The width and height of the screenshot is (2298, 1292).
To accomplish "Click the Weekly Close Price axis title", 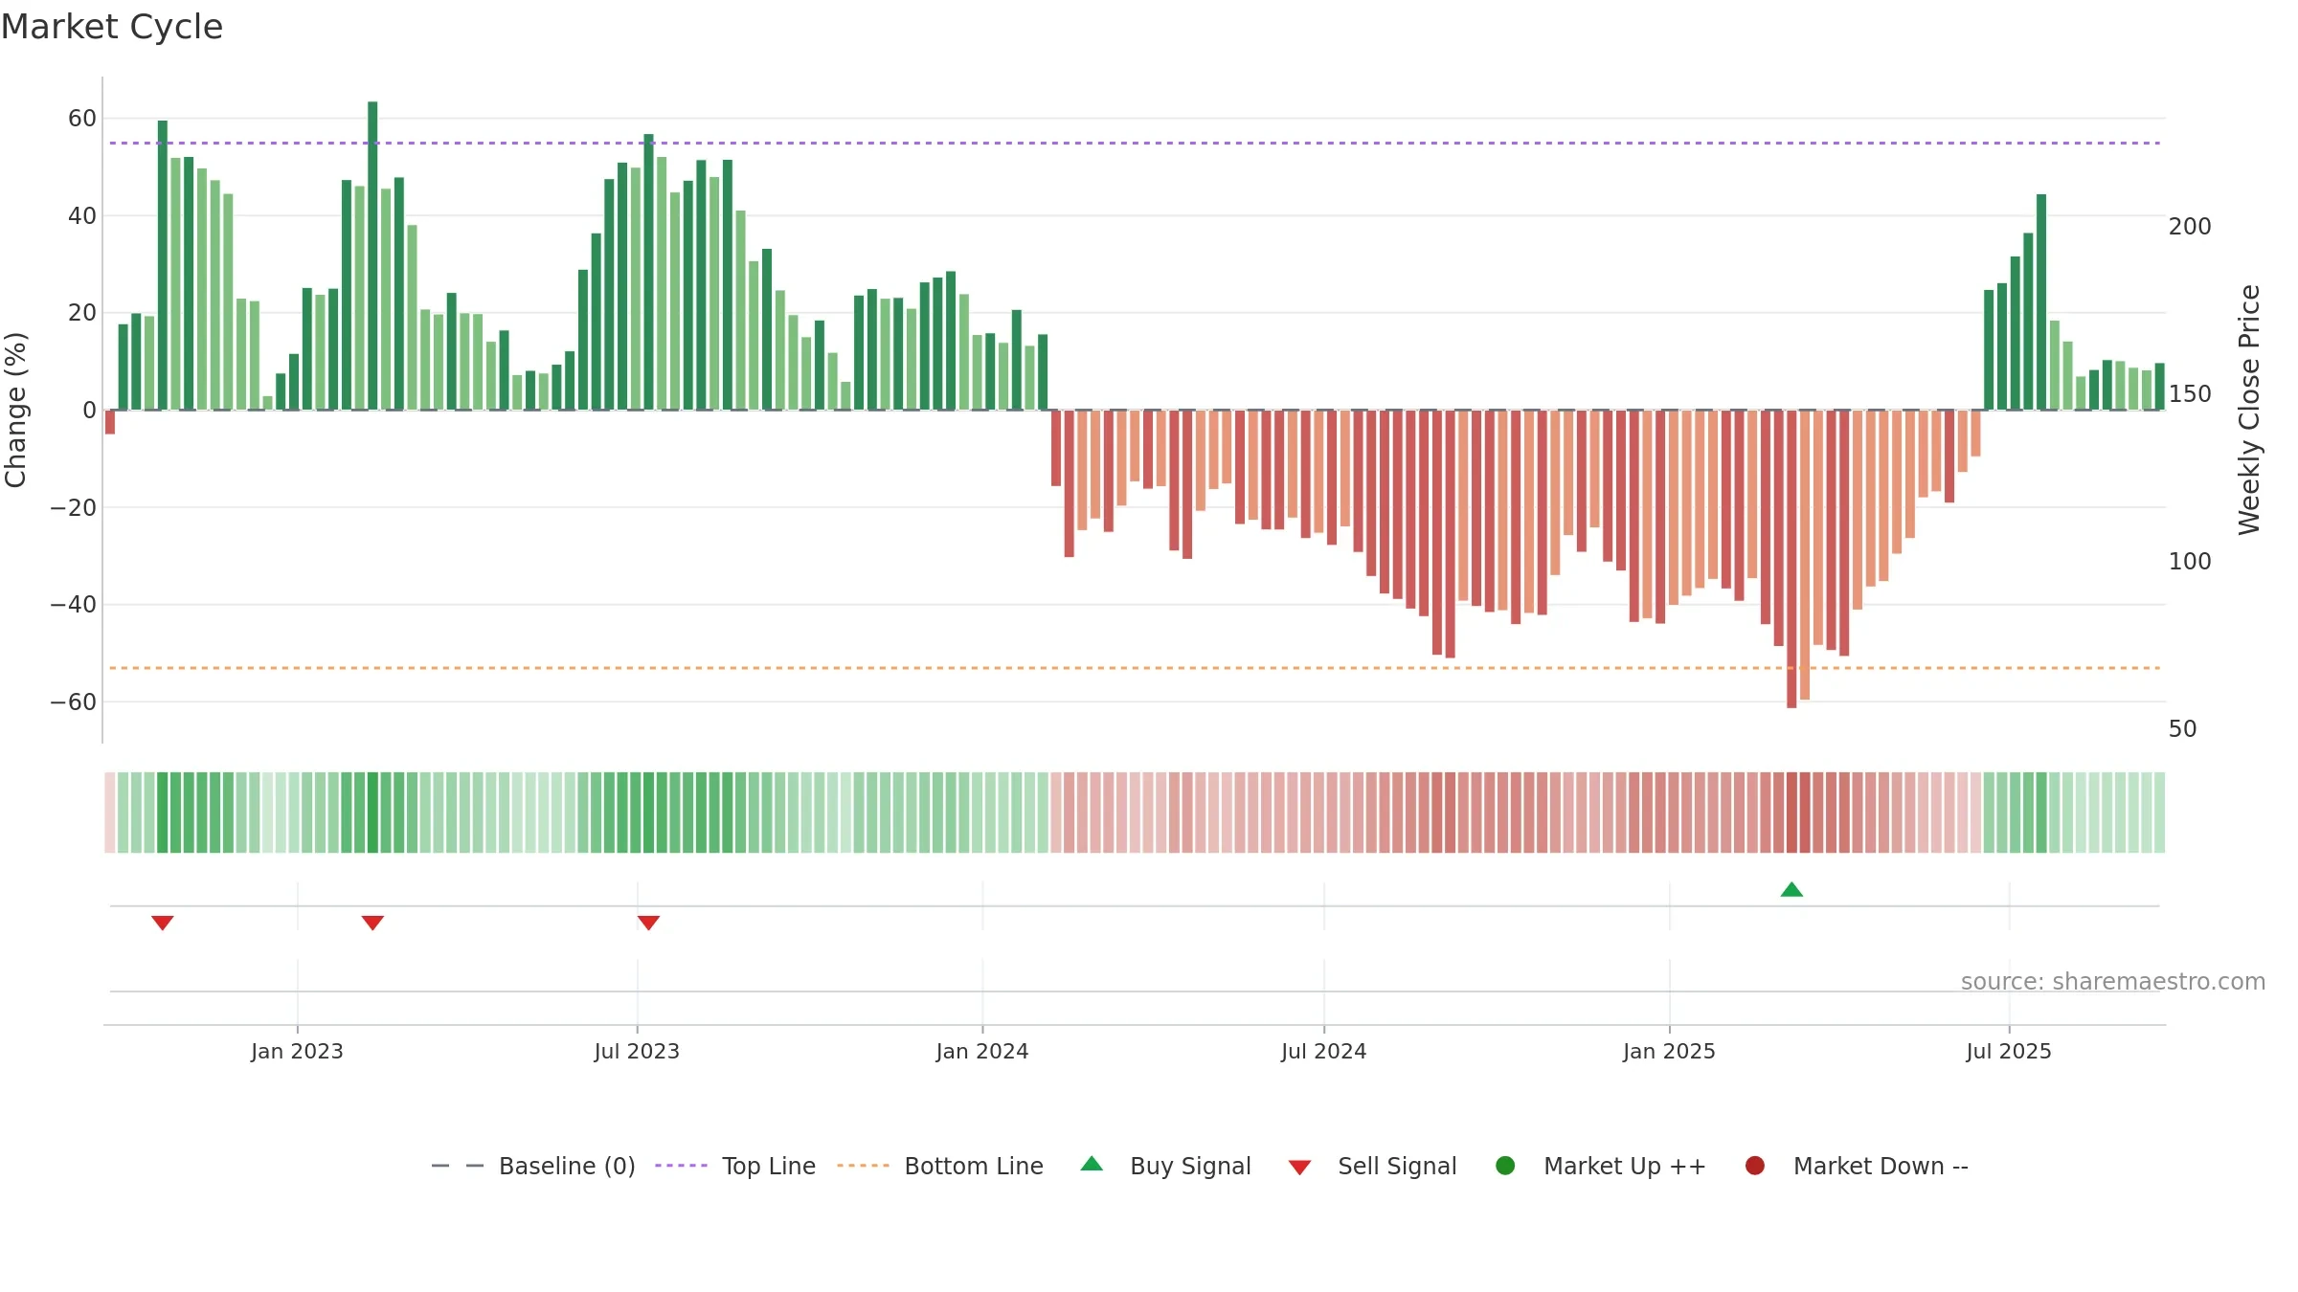I will [2249, 410].
